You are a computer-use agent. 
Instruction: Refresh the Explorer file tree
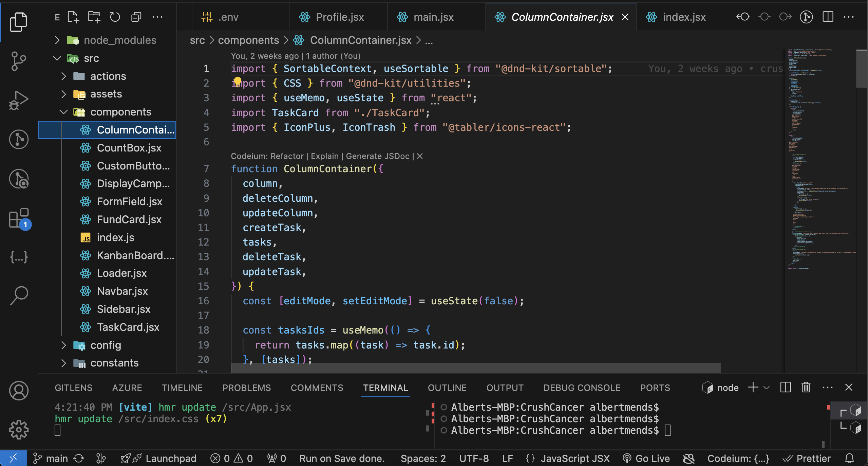[x=115, y=17]
